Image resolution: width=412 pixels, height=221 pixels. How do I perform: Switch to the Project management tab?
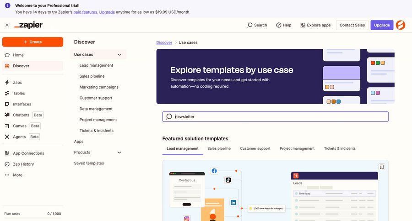[297, 149]
